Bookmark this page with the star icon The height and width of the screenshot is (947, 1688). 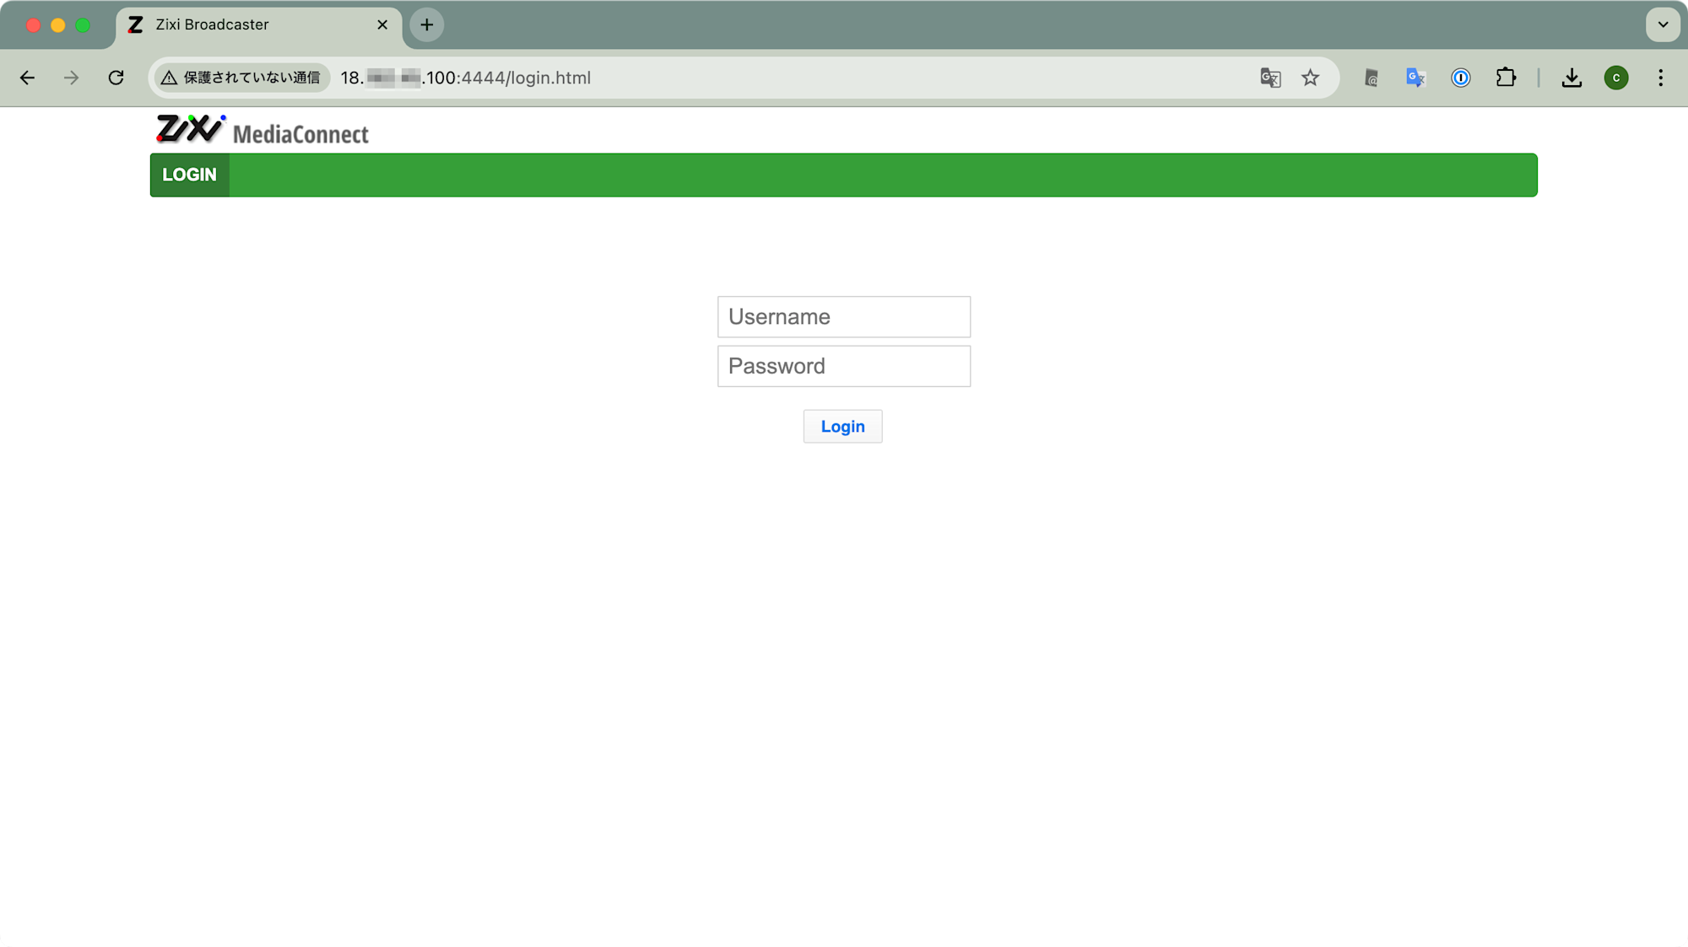point(1310,78)
